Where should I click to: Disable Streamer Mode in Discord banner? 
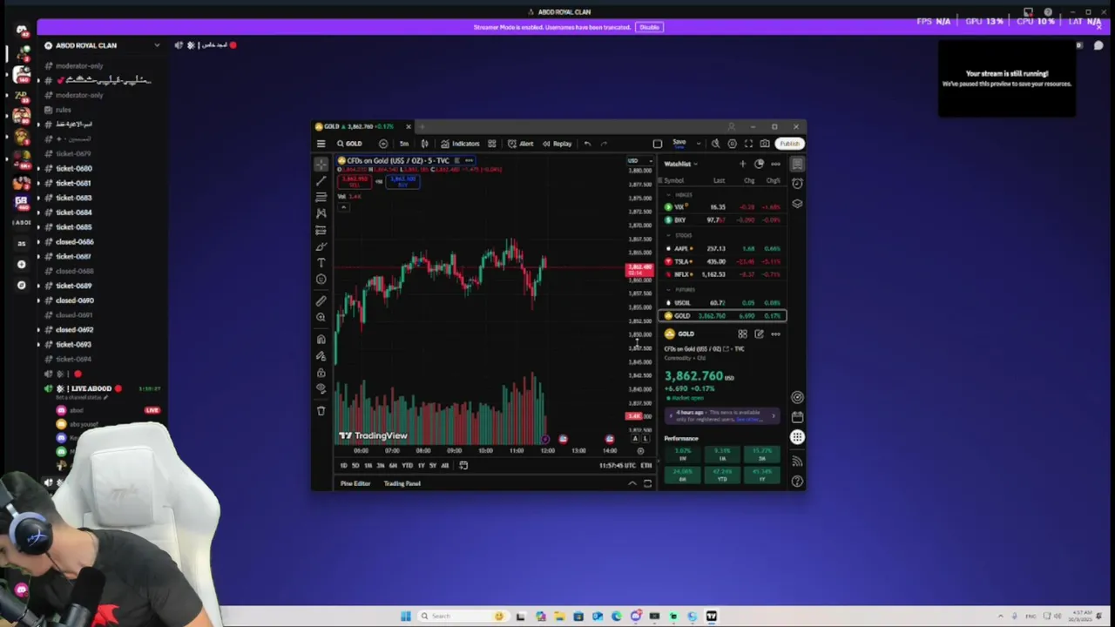(650, 27)
